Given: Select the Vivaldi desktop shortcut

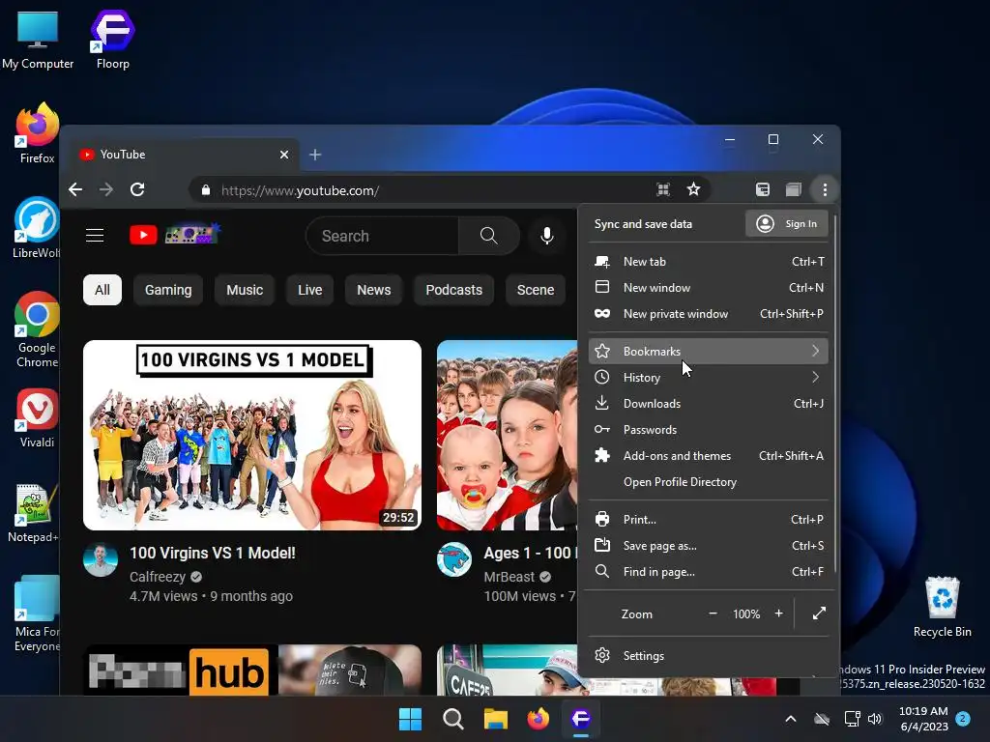Looking at the screenshot, I should 37,417.
